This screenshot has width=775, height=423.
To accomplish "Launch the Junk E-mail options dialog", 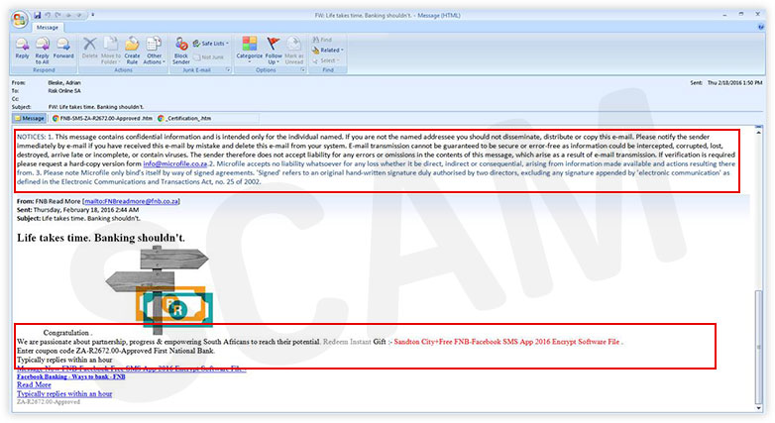I will (228, 70).
